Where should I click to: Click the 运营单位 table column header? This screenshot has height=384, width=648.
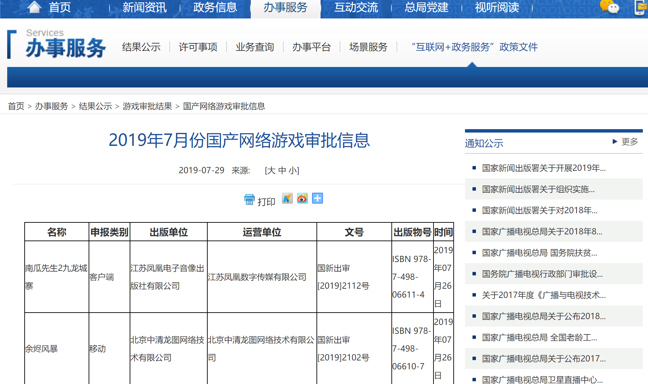(x=262, y=232)
